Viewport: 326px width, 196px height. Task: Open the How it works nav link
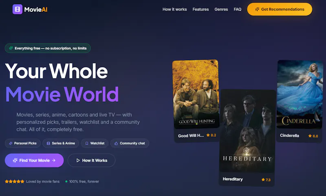[175, 9]
